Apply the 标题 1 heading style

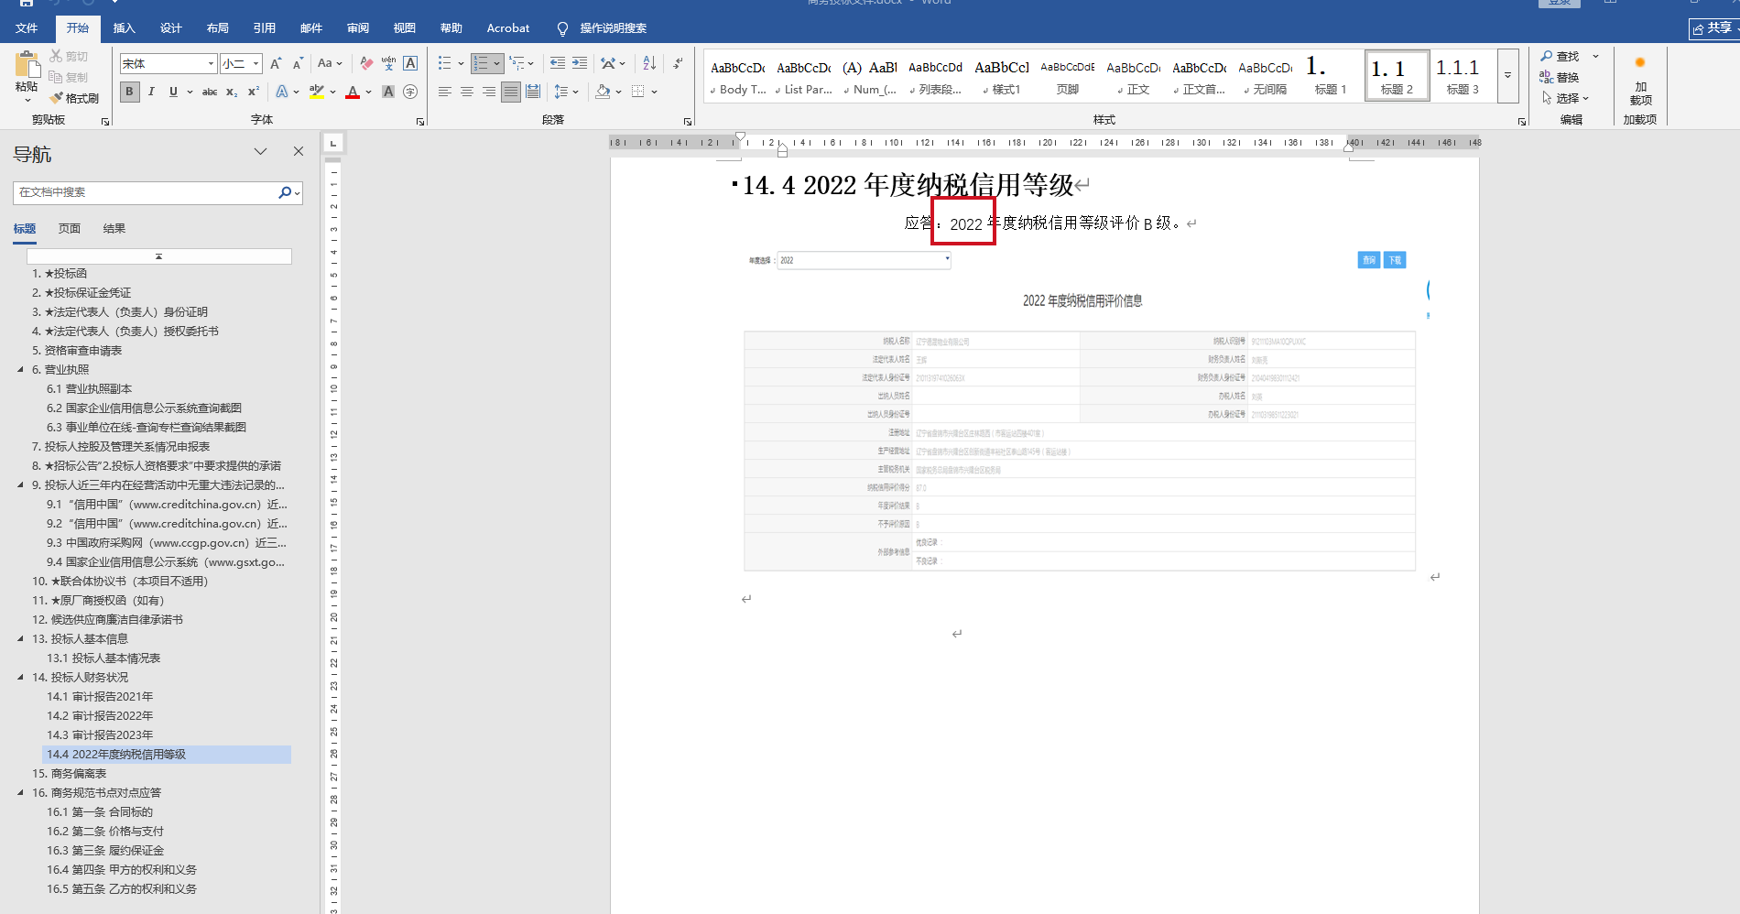coord(1331,75)
